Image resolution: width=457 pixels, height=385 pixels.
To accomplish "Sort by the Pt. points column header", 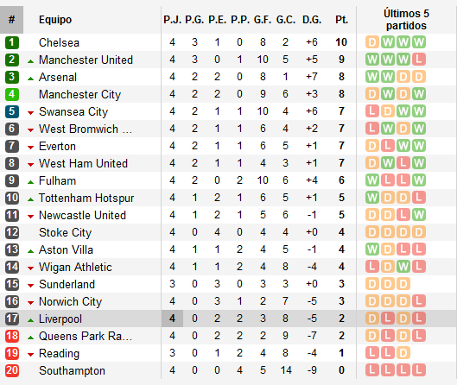I will (x=341, y=20).
